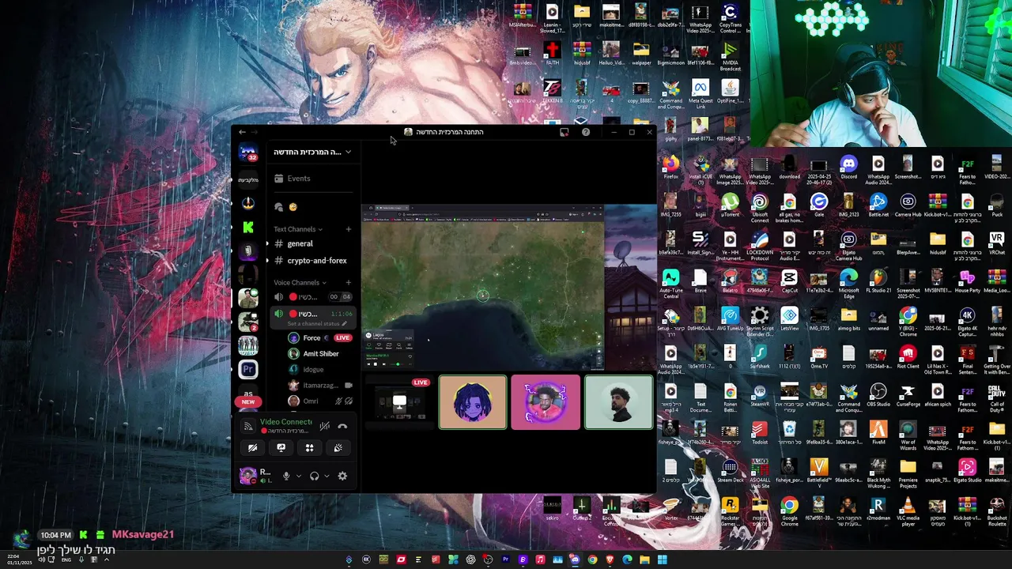This screenshot has height=569, width=1012.
Task: Open the uTorrent desktop shortcut
Action: click(x=730, y=205)
